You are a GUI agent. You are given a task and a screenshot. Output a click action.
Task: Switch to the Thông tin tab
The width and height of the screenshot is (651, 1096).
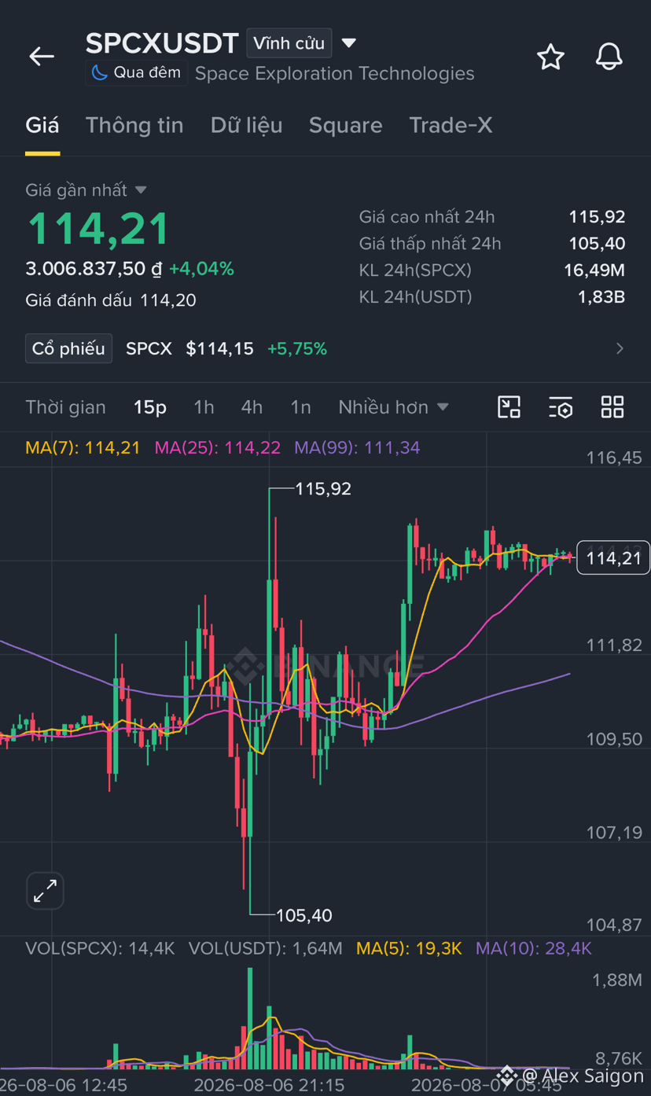pos(134,125)
